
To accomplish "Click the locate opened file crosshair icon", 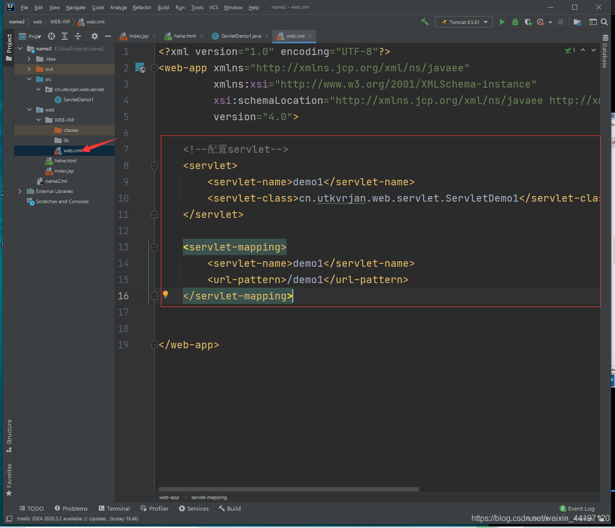I will (x=51, y=36).
